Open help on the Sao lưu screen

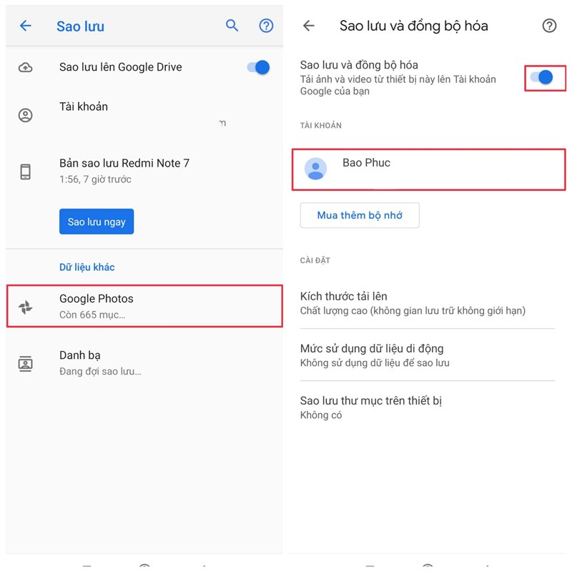click(266, 26)
